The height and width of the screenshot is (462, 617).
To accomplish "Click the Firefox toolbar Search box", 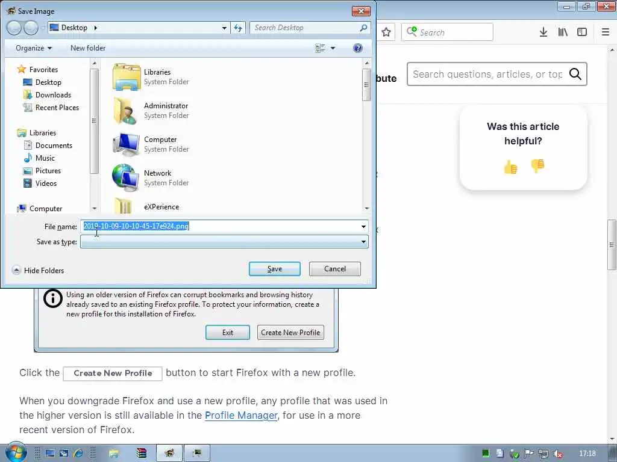I will [447, 32].
